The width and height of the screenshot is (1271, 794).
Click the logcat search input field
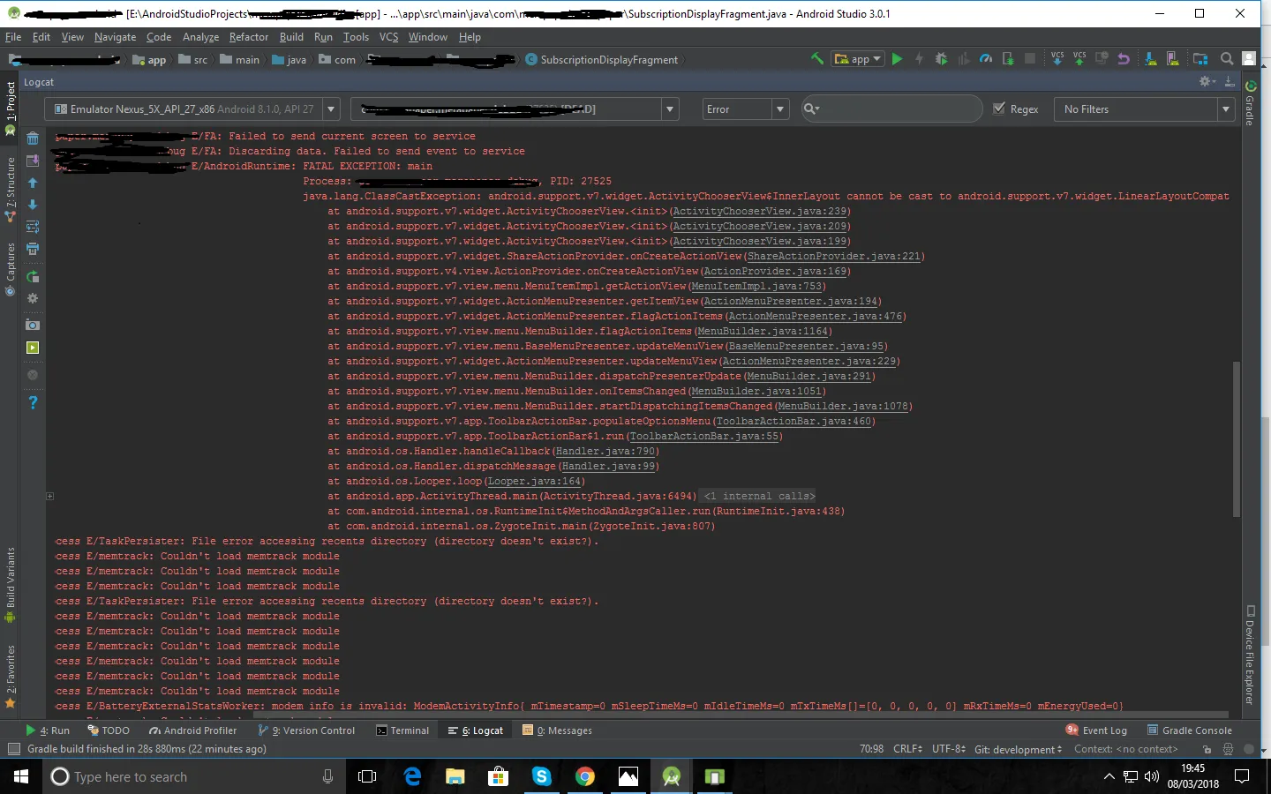891,109
